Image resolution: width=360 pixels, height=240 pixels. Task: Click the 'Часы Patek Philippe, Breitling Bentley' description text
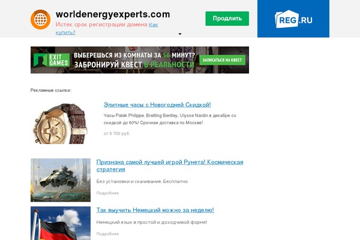click(x=170, y=119)
